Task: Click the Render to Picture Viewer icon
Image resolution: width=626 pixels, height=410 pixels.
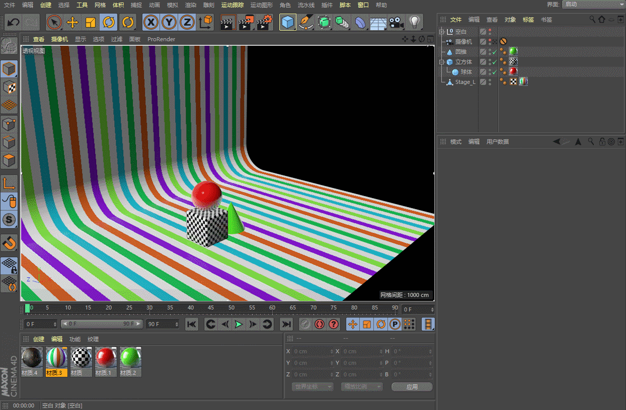Action: (247, 22)
